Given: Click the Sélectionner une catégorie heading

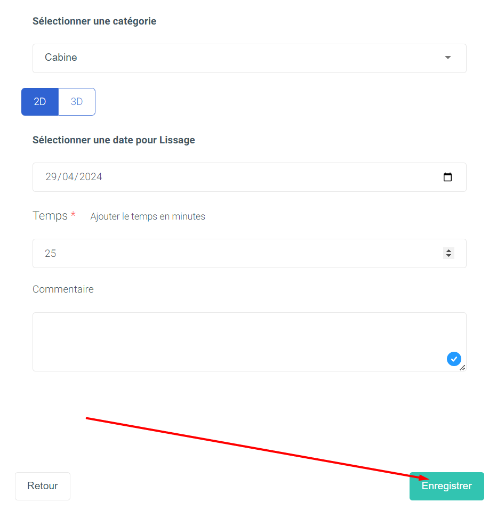Looking at the screenshot, I should (x=94, y=21).
